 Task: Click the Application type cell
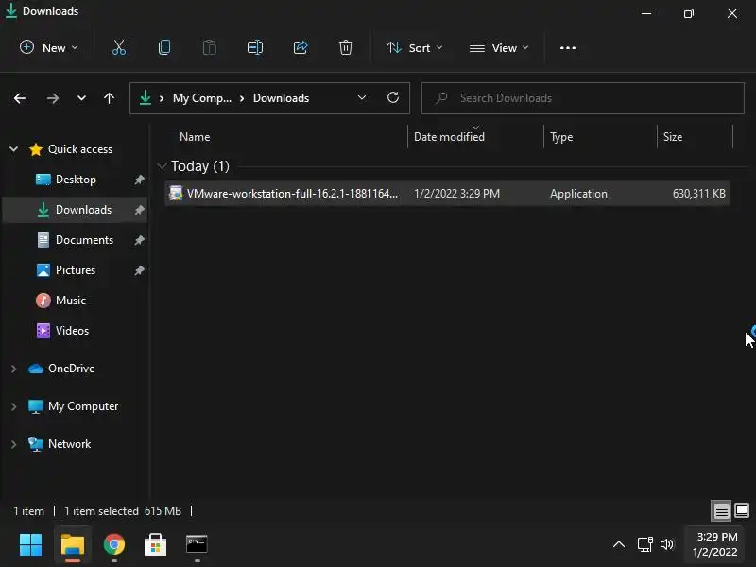pos(578,194)
